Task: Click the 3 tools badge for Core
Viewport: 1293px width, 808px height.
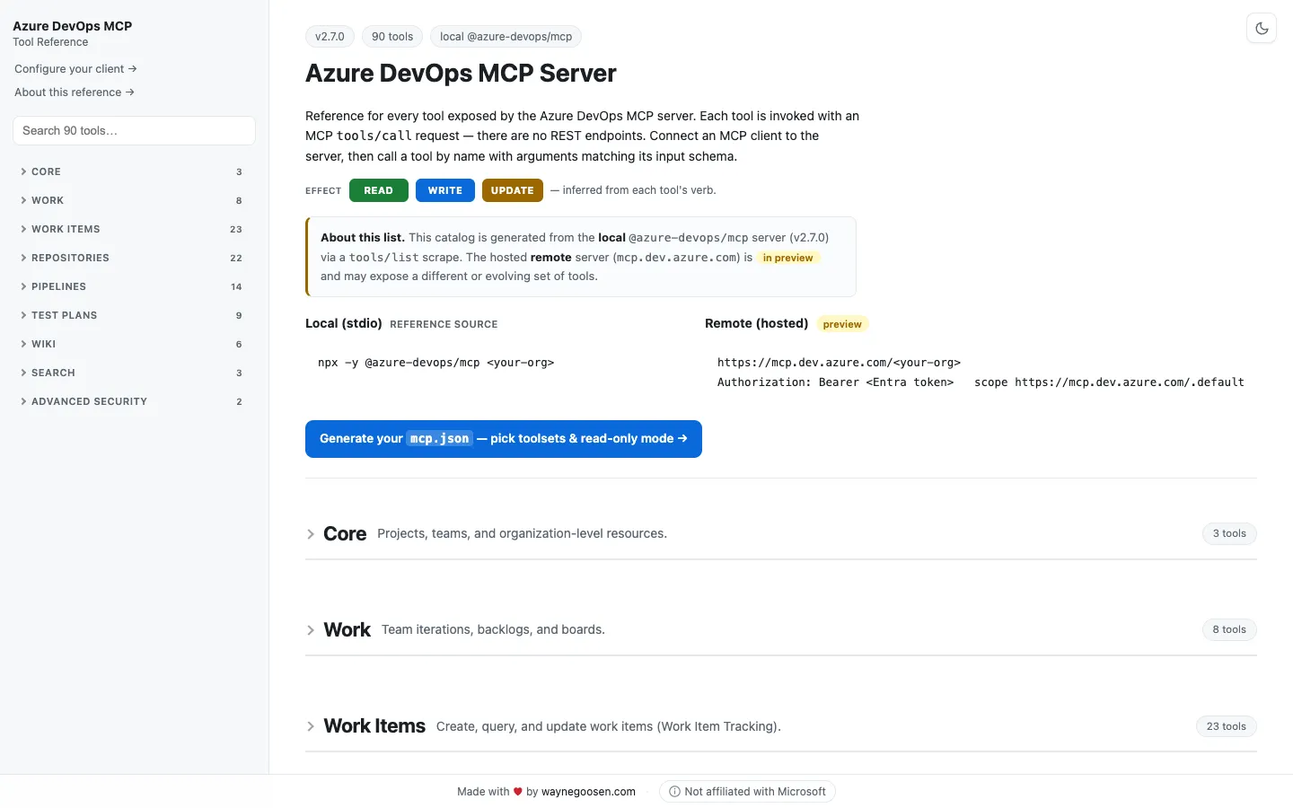Action: click(x=1229, y=533)
